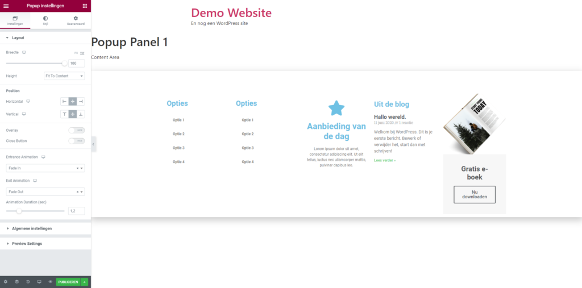Expand the Algemene instellingen section
This screenshot has height=288, width=582.
coord(45,228)
